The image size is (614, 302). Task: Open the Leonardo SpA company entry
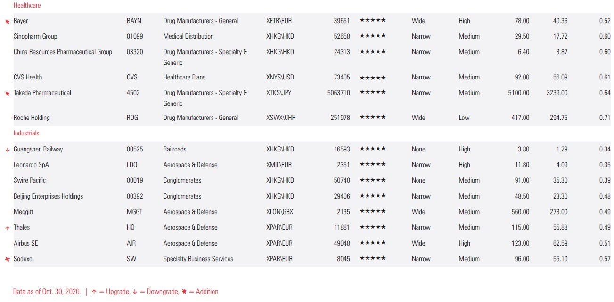click(x=31, y=165)
